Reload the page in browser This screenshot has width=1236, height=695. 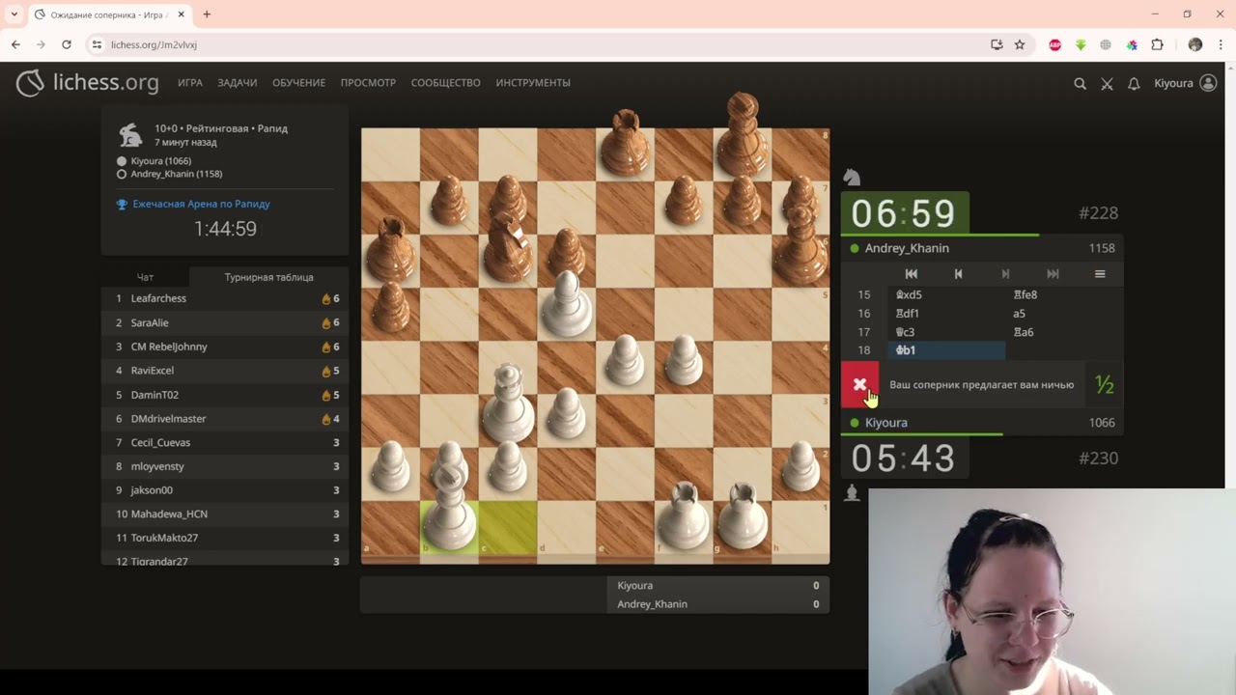point(66,44)
